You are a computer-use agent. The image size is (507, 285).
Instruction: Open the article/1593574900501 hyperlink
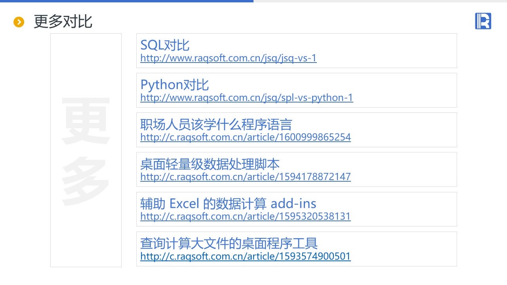pyautogui.click(x=245, y=256)
